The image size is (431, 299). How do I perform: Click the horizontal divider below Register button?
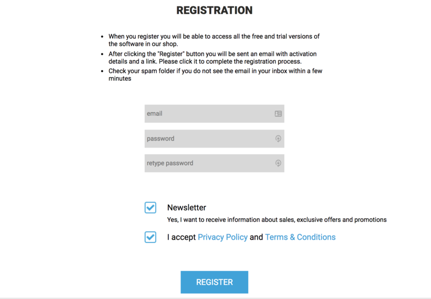(215, 297)
